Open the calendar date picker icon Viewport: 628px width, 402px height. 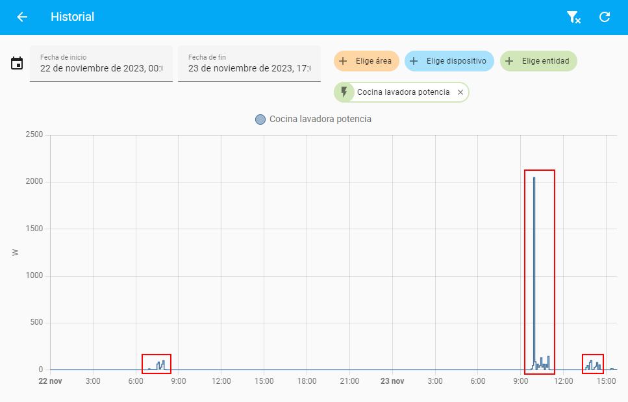(x=17, y=63)
